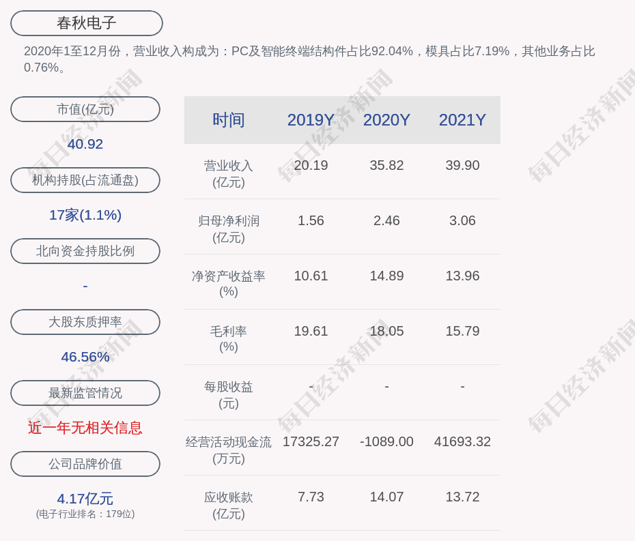Click the 归母净利润(亿元) row label

(229, 229)
